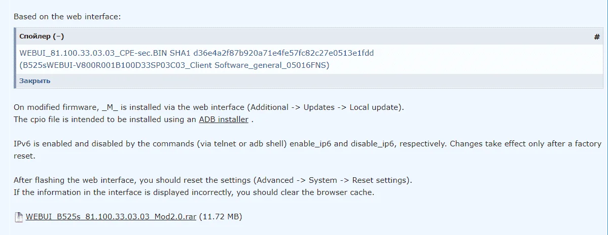Click the B525sWEBUI-V800R001B100D33SP03C03 build line
This screenshot has width=608, height=235.
pos(174,65)
